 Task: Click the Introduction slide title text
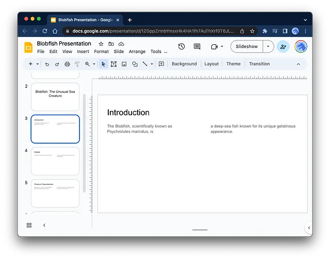[x=128, y=112]
